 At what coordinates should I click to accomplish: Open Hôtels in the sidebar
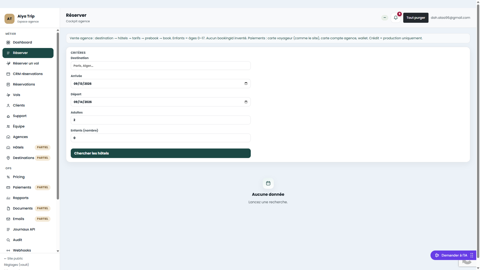tap(28, 147)
